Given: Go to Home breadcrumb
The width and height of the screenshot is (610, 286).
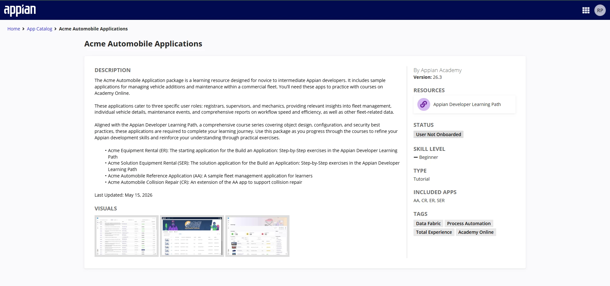Looking at the screenshot, I should 14,29.
